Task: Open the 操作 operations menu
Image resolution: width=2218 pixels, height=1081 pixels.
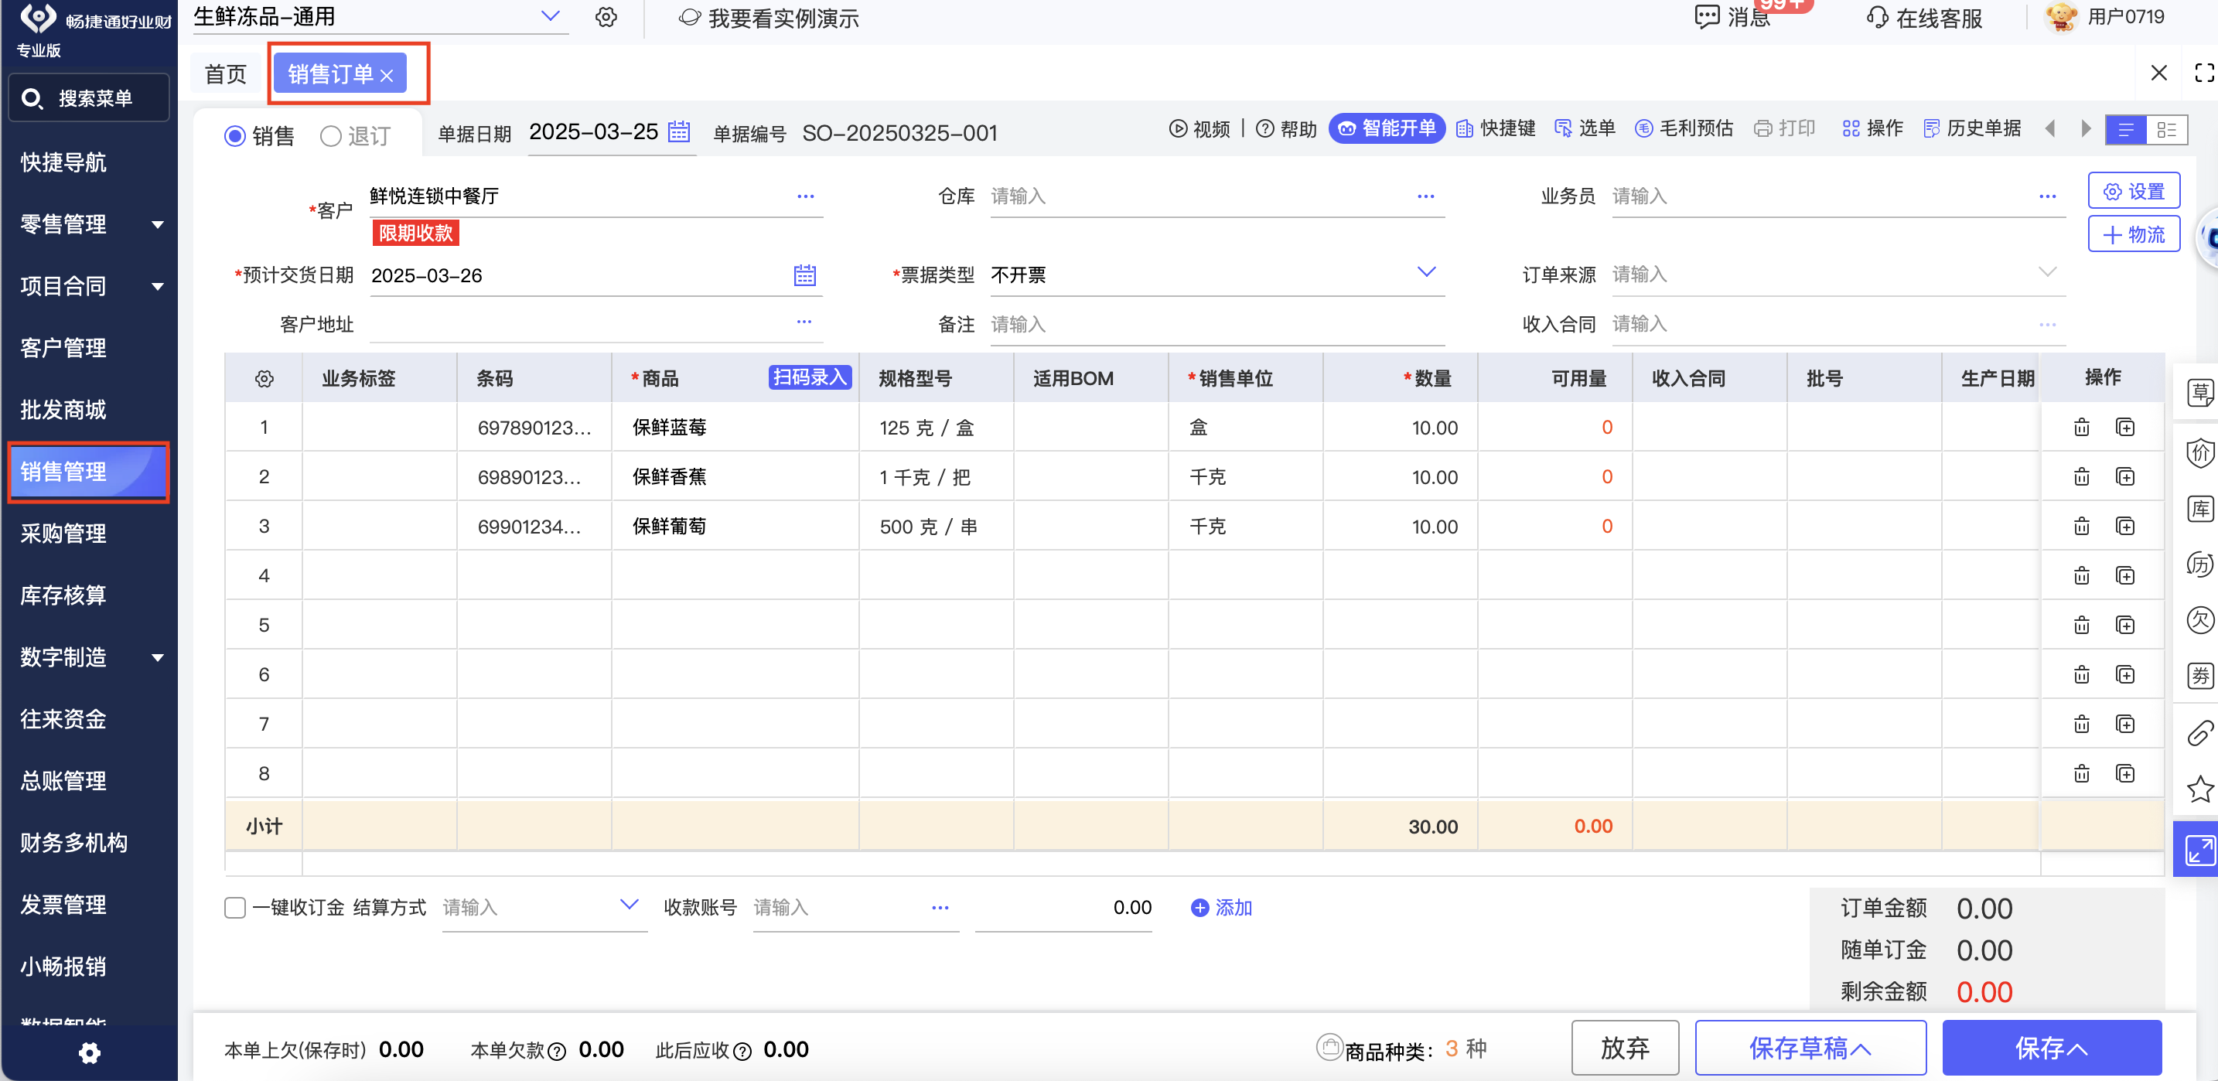Action: (x=1872, y=129)
